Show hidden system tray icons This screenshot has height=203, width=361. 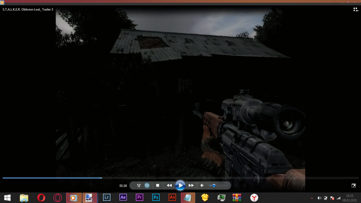click(312, 198)
